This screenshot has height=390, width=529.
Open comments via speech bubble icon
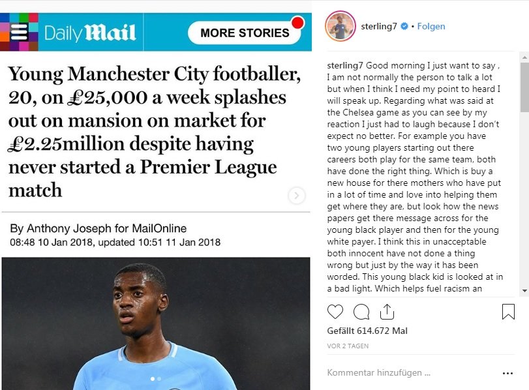click(x=361, y=312)
